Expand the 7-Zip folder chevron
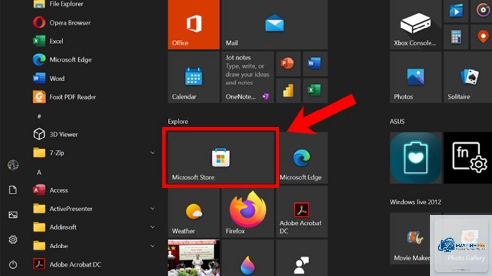Screen dimensions: 492x276 [x=152, y=153]
